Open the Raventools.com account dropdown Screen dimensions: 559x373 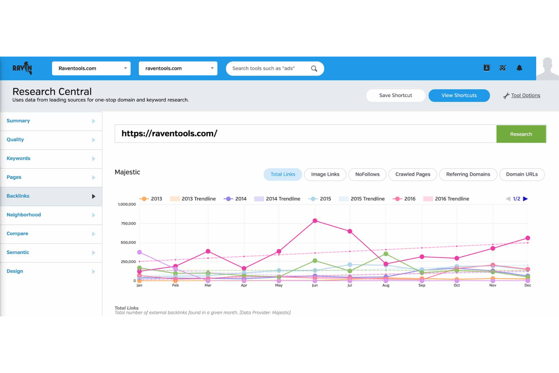[x=91, y=68]
